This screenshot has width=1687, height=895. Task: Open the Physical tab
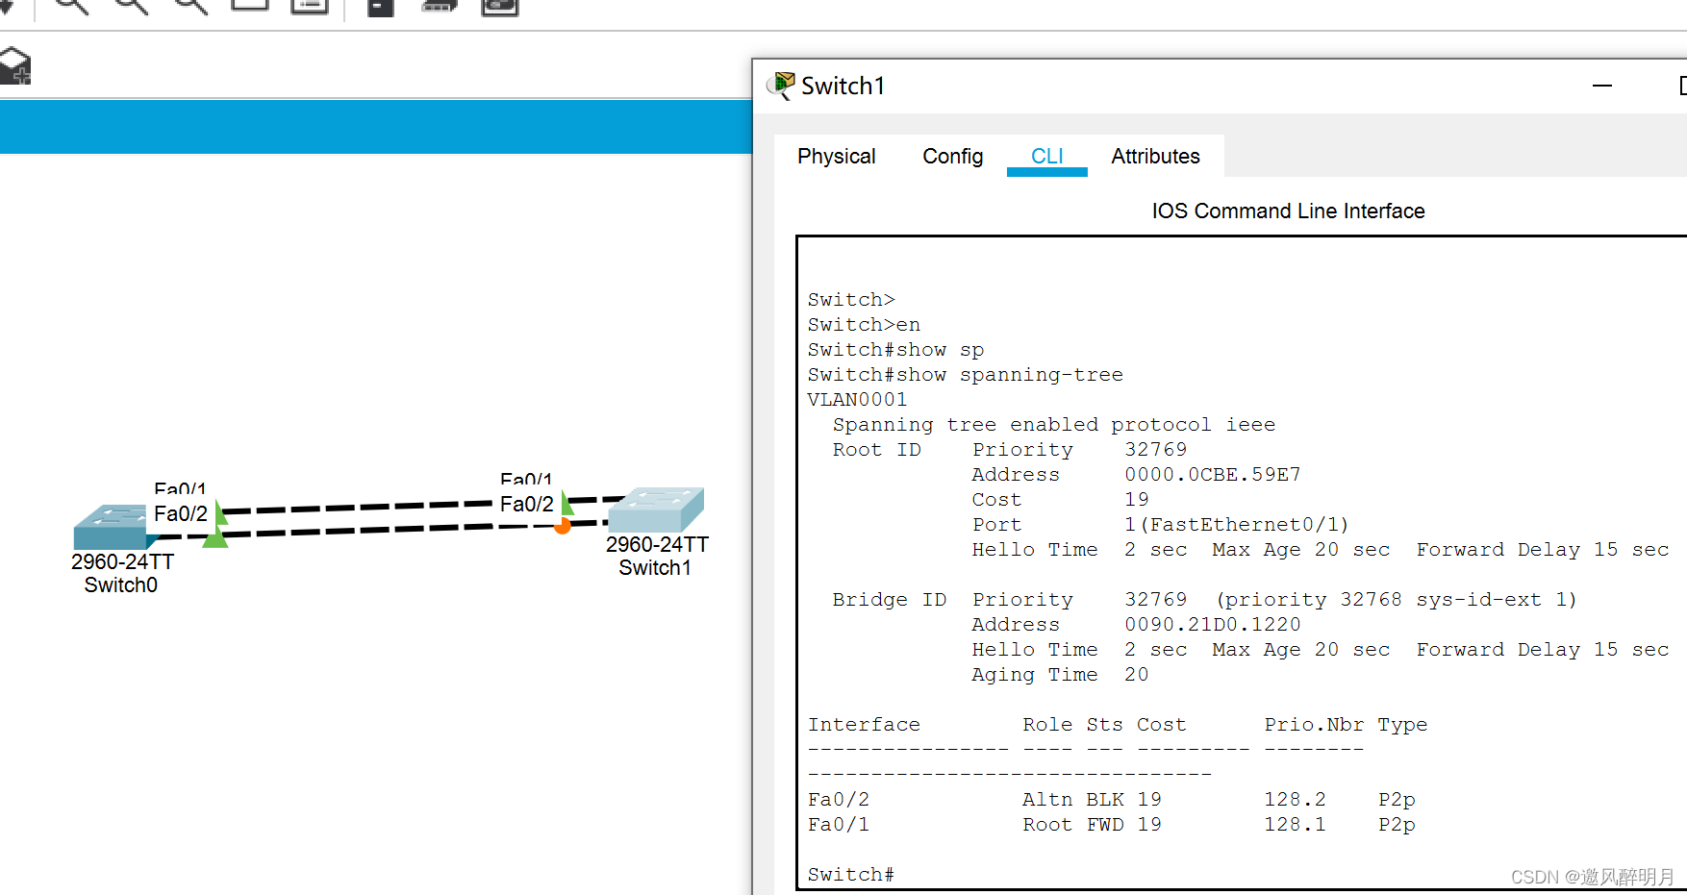point(837,157)
